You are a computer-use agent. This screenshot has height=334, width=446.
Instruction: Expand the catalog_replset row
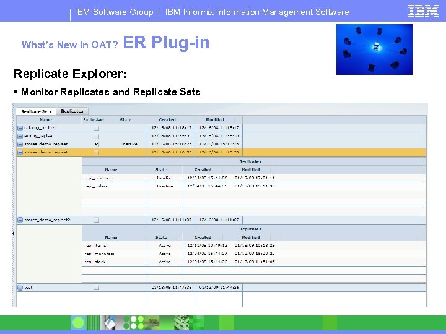pos(20,128)
